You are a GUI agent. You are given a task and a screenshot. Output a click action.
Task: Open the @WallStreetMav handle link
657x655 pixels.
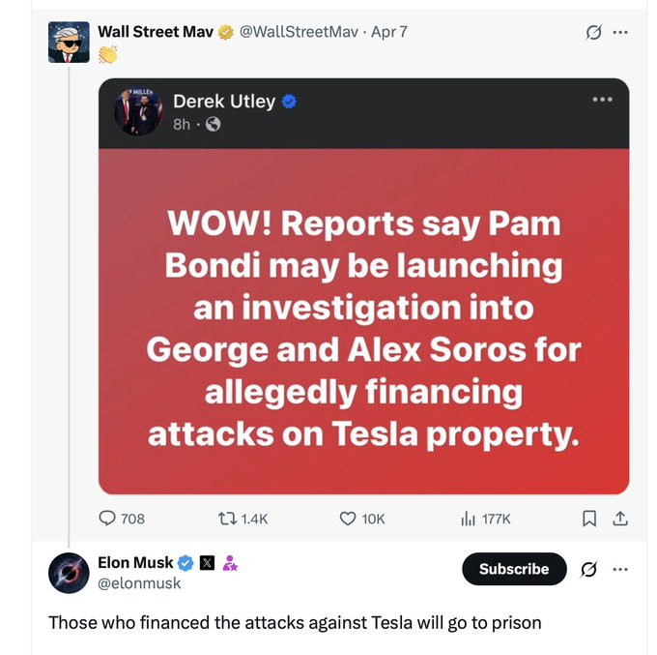[298, 31]
